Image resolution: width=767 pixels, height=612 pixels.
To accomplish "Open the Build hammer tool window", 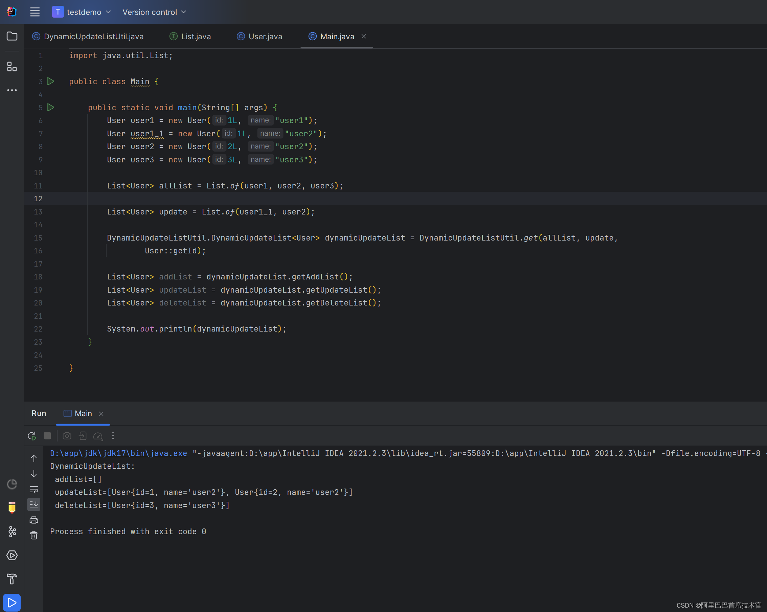I will click(12, 579).
